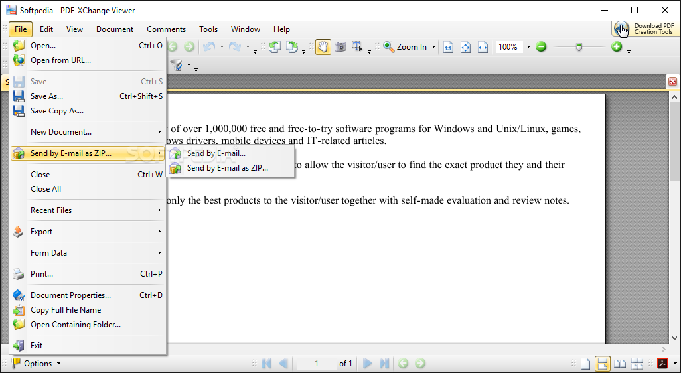The width and height of the screenshot is (681, 373).
Task: Open the dropdown next to Adobe PDF icon
Action: pos(674,364)
